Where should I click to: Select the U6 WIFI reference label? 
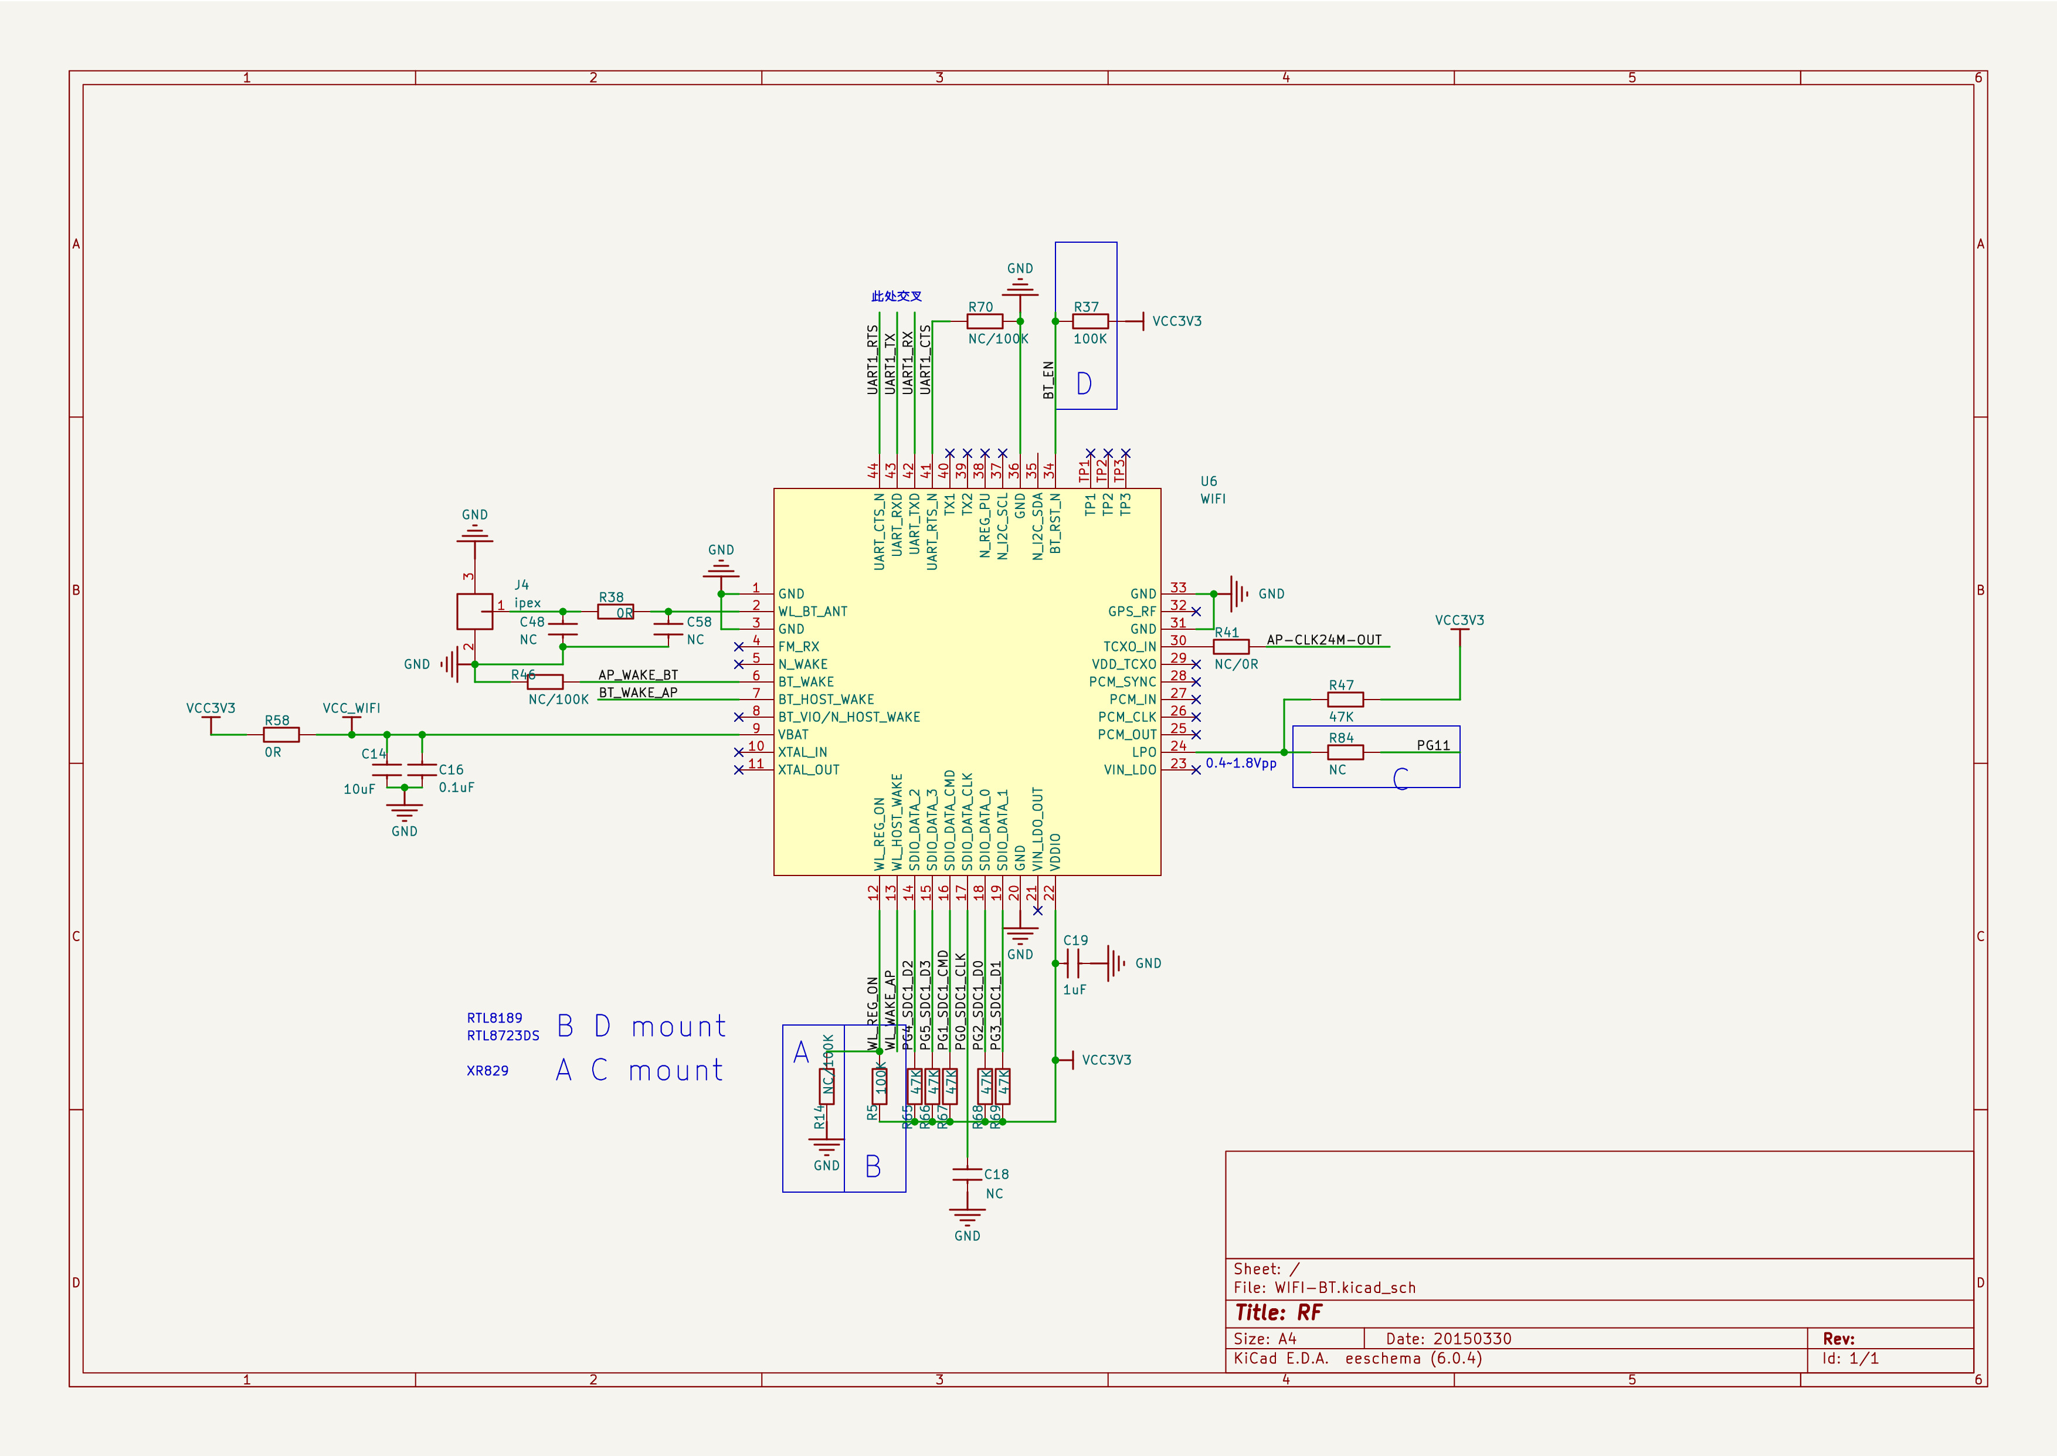click(x=1208, y=481)
